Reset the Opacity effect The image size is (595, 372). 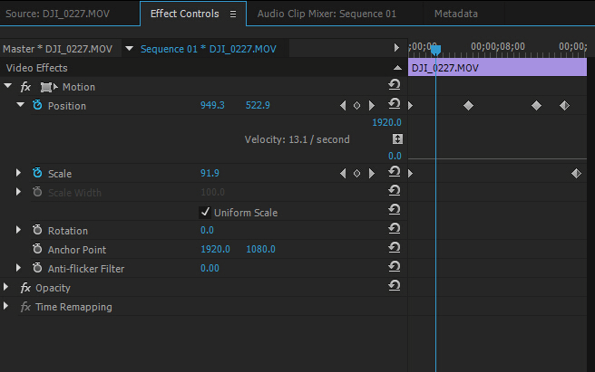(x=395, y=286)
